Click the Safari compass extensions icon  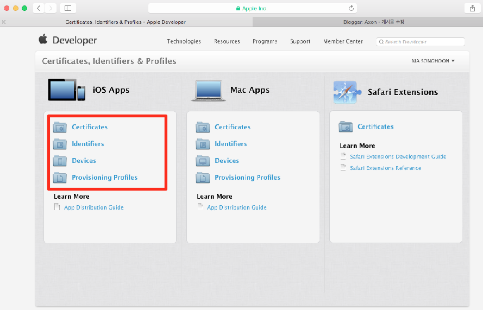coord(347,92)
